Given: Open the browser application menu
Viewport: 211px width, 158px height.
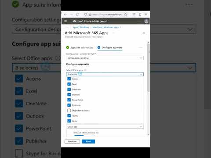Looking at the screenshot, I should pos(146,14).
